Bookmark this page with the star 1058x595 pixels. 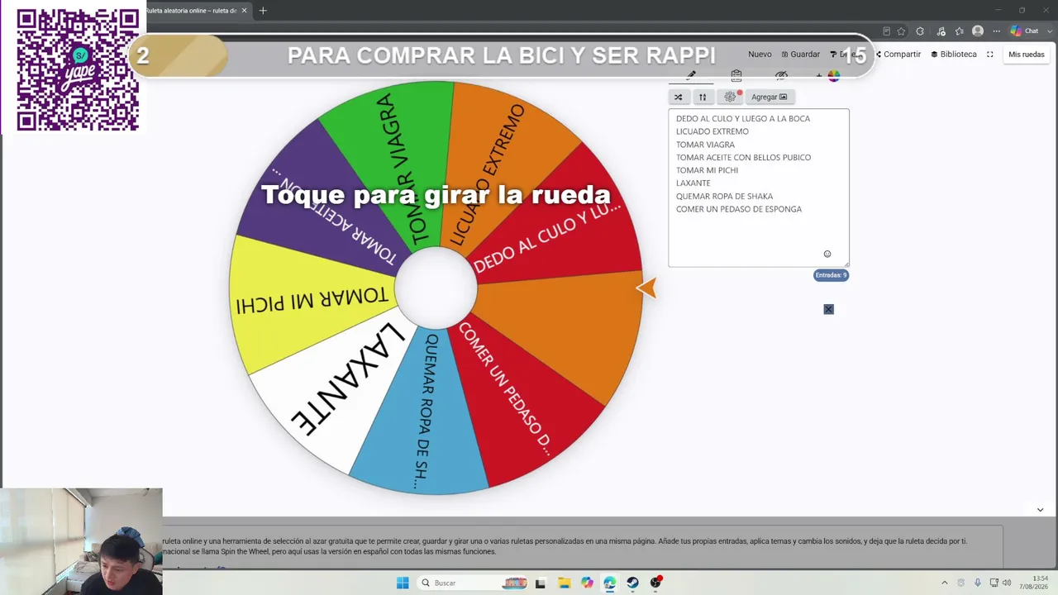pos(901,31)
